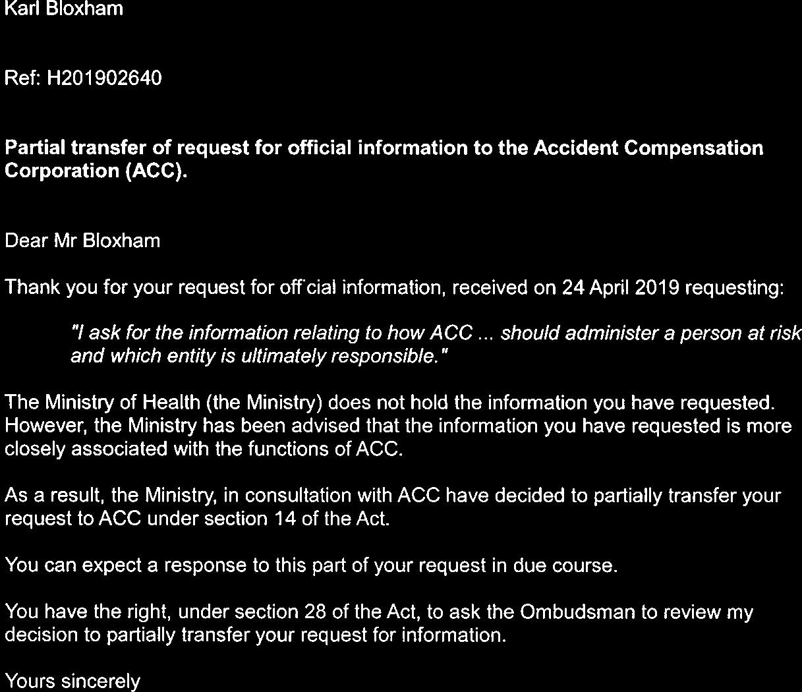Click the closing "Yours sincerely"
This screenshot has width=802, height=692.
[72, 681]
